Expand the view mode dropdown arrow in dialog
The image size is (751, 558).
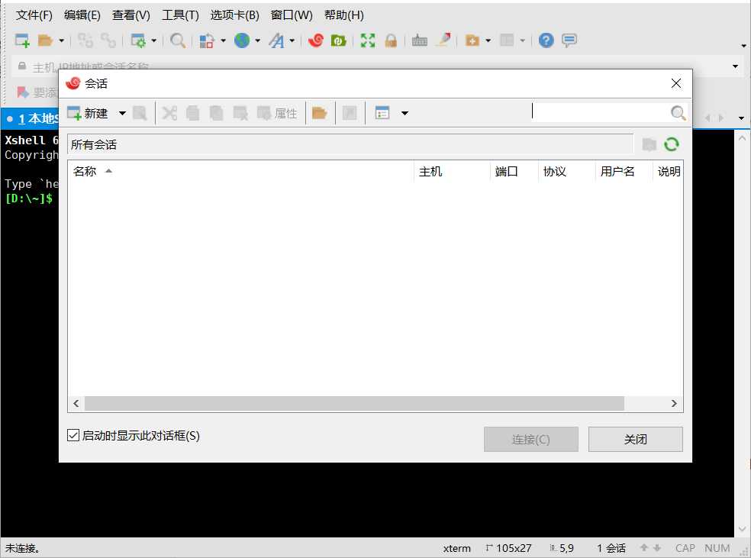click(405, 114)
